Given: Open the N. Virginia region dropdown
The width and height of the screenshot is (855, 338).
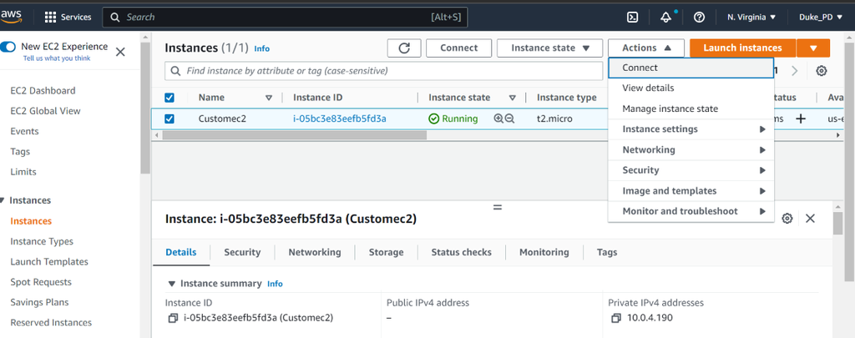Looking at the screenshot, I should (x=751, y=17).
